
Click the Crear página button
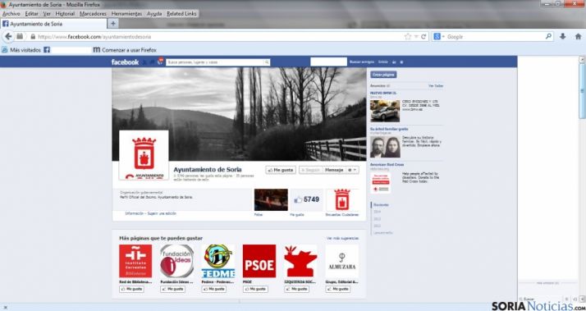[x=383, y=75]
